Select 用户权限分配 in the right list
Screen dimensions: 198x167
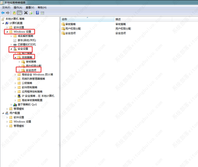point(73,29)
